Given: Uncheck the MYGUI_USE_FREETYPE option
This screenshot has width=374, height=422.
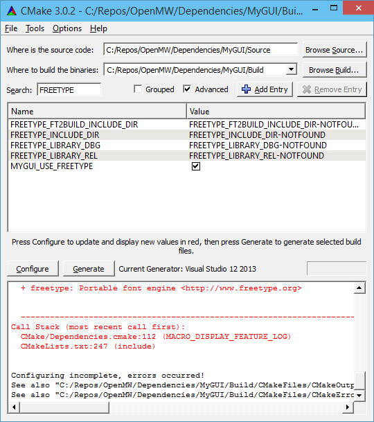Looking at the screenshot, I should 196,166.
